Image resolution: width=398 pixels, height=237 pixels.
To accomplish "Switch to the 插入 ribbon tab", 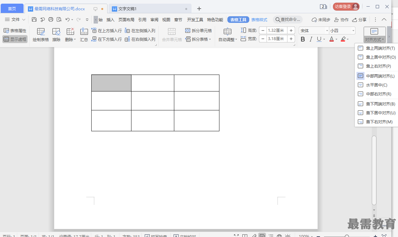I will (111, 20).
